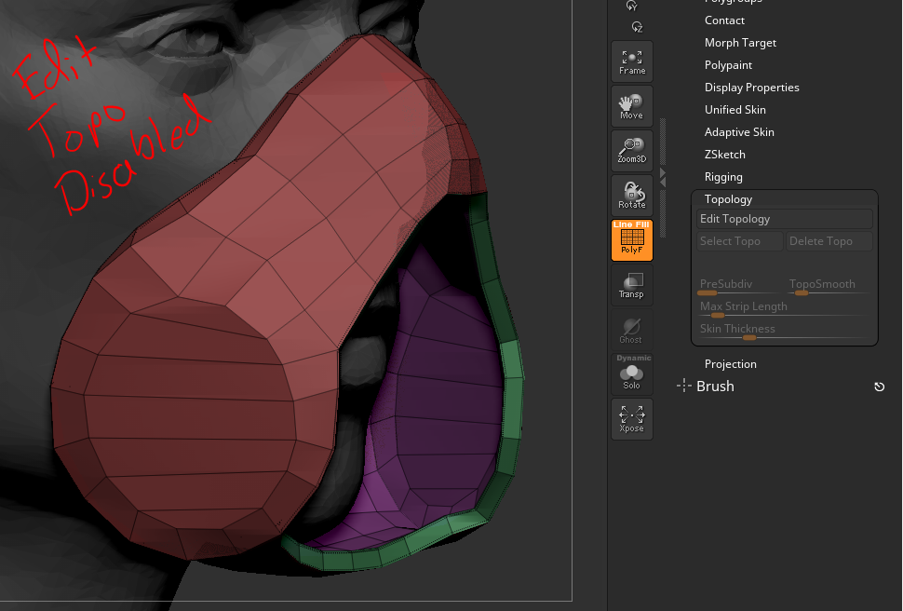The width and height of the screenshot is (903, 611).
Task: Activate the Zoom3D tool
Action: (x=632, y=151)
